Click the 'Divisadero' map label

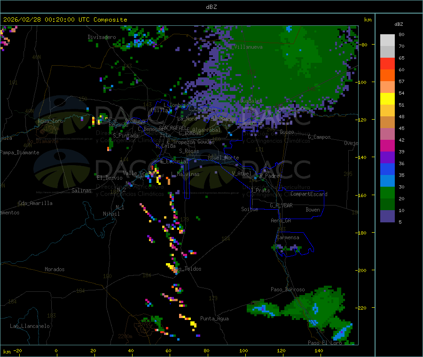pyautogui.click(x=102, y=37)
